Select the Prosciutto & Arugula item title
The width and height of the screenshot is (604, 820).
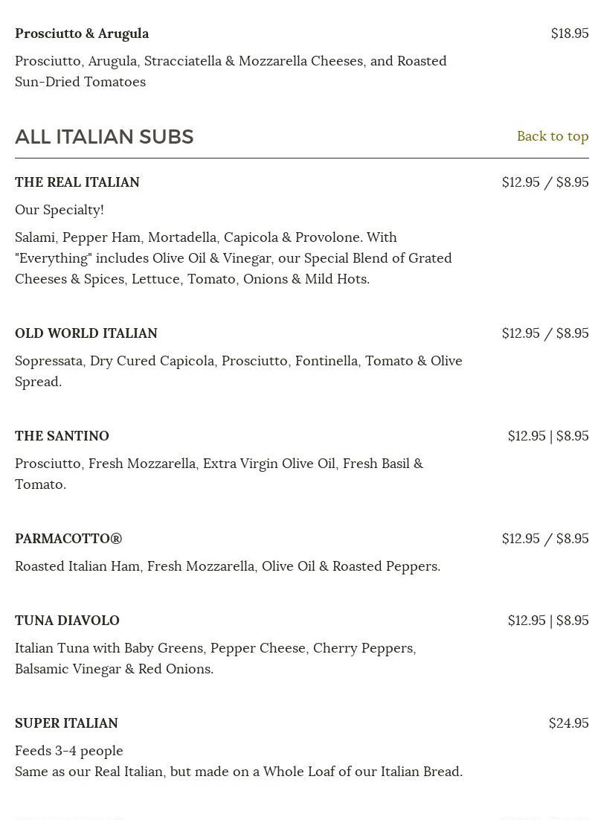tap(82, 33)
